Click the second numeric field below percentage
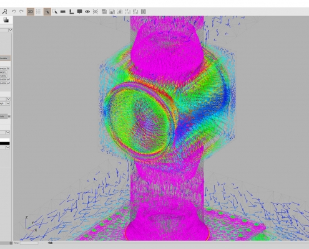 click(4, 72)
